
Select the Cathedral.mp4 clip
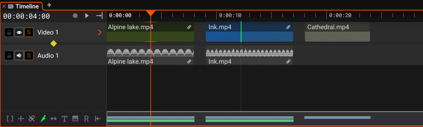tap(337, 32)
